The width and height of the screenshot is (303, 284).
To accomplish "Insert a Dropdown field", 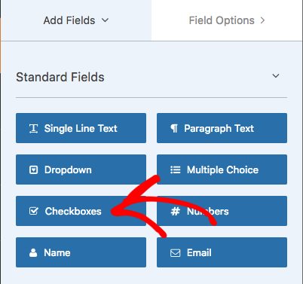I will pos(81,169).
